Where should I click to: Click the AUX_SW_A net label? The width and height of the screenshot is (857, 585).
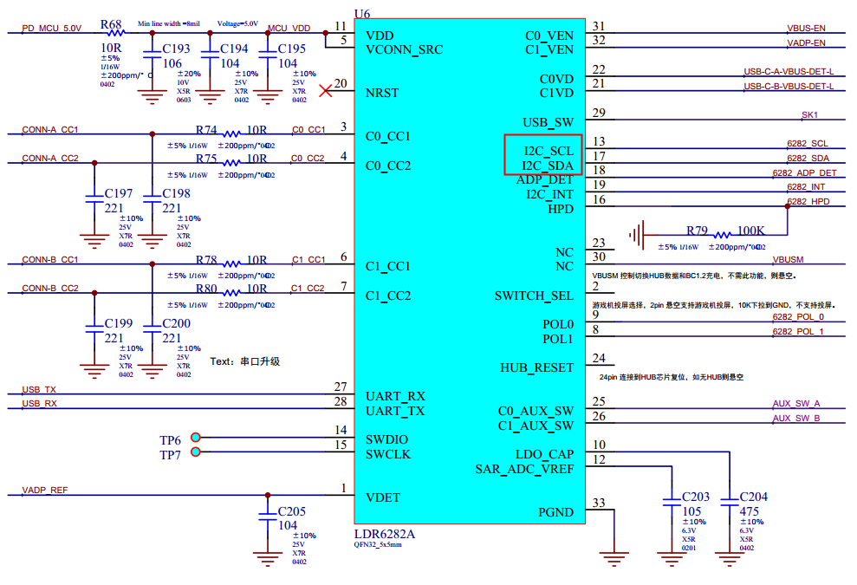[x=795, y=404]
